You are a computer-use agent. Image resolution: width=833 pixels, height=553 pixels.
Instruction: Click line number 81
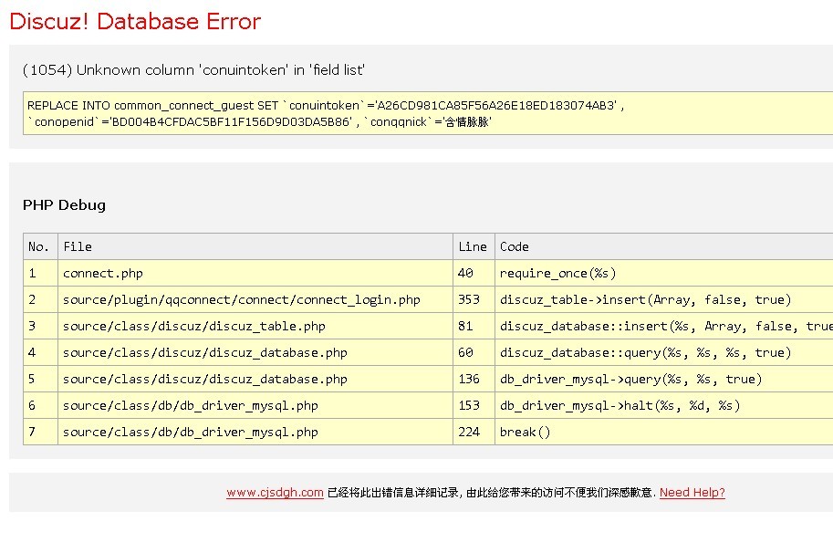pos(474,326)
